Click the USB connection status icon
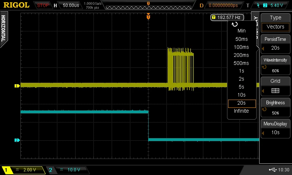 [273, 170]
